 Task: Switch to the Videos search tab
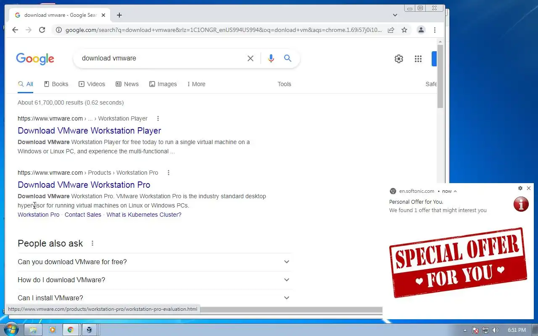(x=92, y=84)
